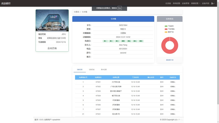Open the user account menu icon
This screenshot has width=219, height=123.
click(213, 3)
